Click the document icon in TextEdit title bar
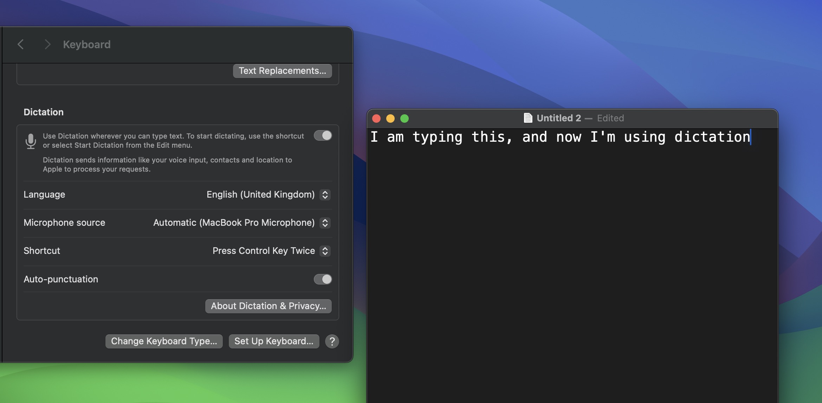Screen dimensions: 822x403 click(527, 117)
